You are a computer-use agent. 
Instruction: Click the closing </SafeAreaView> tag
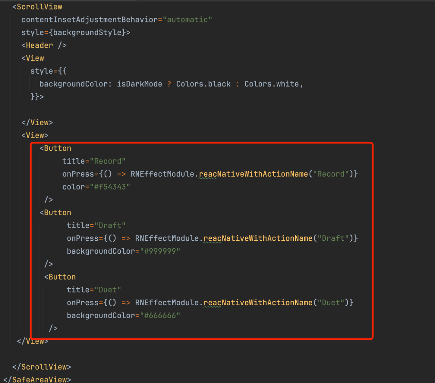[x=37, y=379]
